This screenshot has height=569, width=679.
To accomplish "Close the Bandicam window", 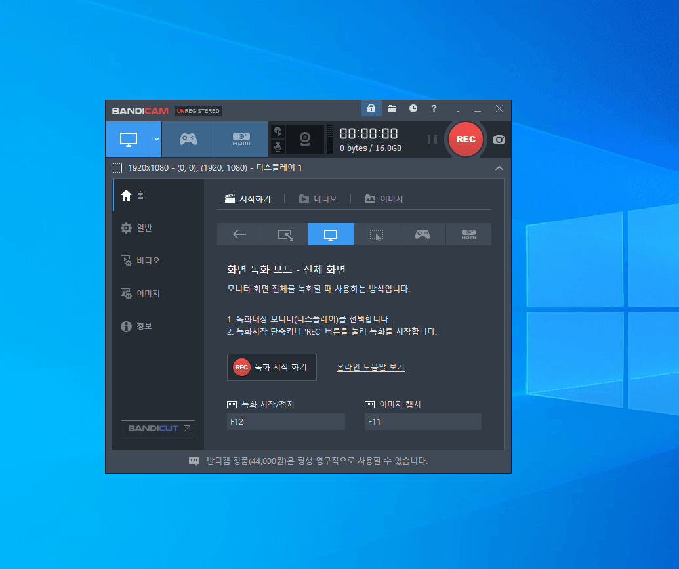I will point(499,108).
